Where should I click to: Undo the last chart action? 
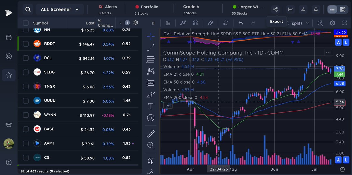point(241,23)
